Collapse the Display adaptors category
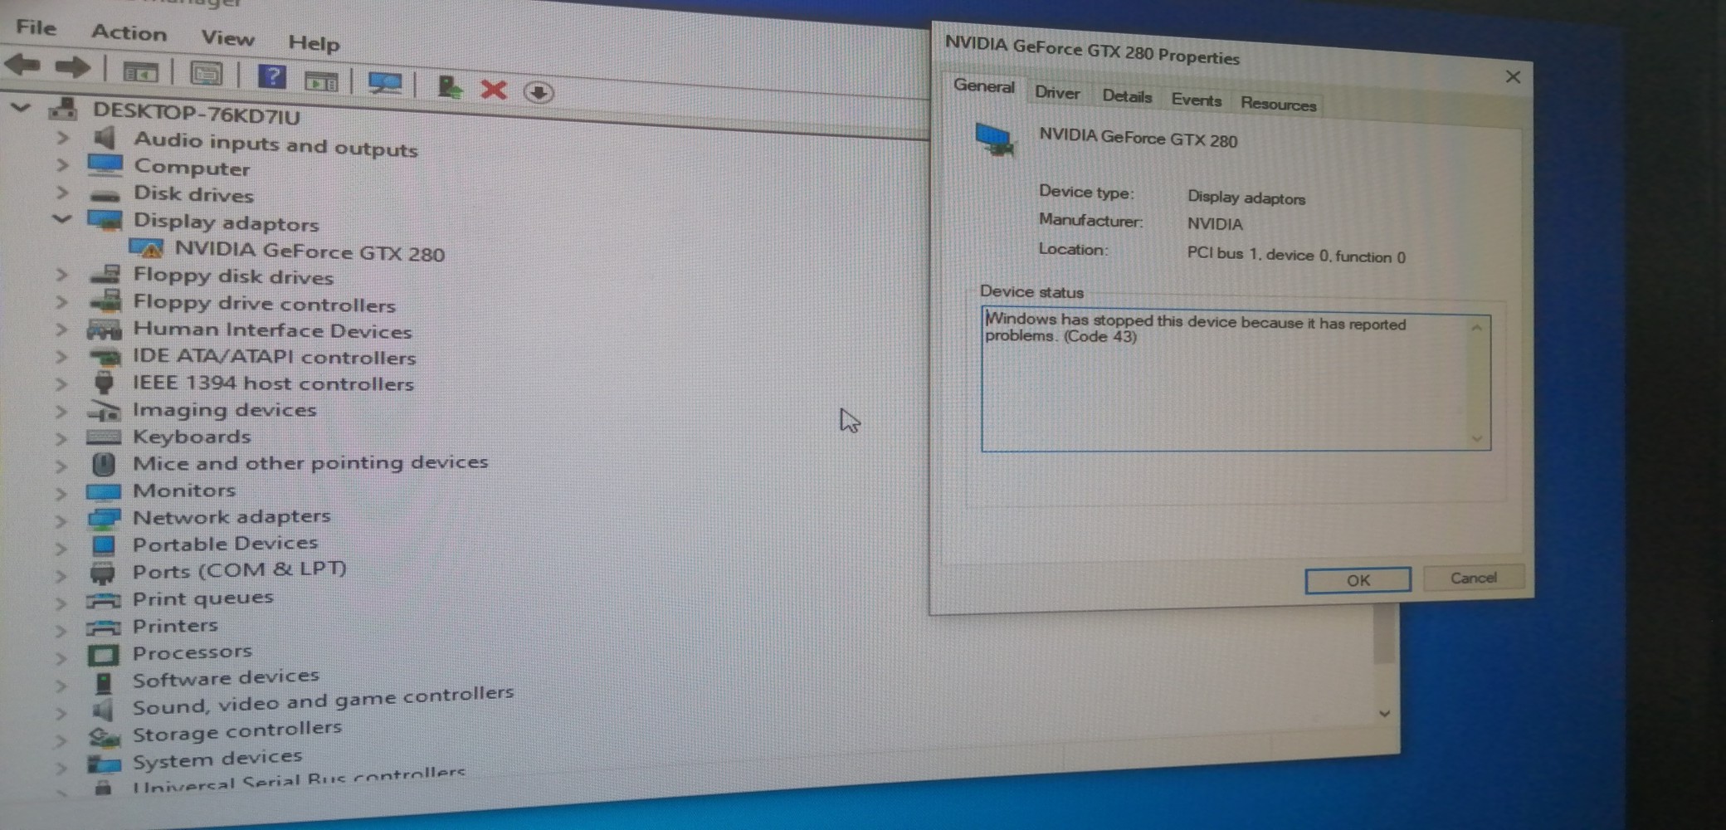1726x830 pixels. (61, 219)
